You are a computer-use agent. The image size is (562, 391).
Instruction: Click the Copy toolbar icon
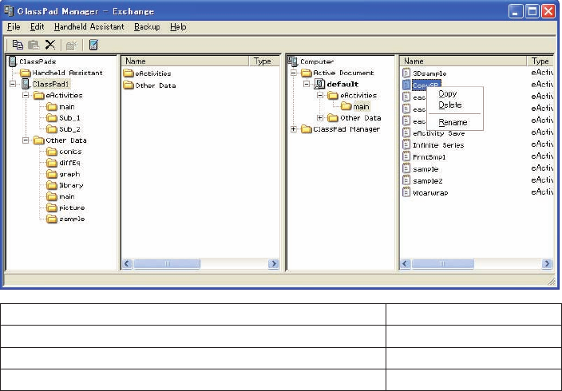(x=18, y=45)
